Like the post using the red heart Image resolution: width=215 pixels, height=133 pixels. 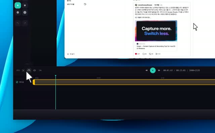(x=136, y=54)
